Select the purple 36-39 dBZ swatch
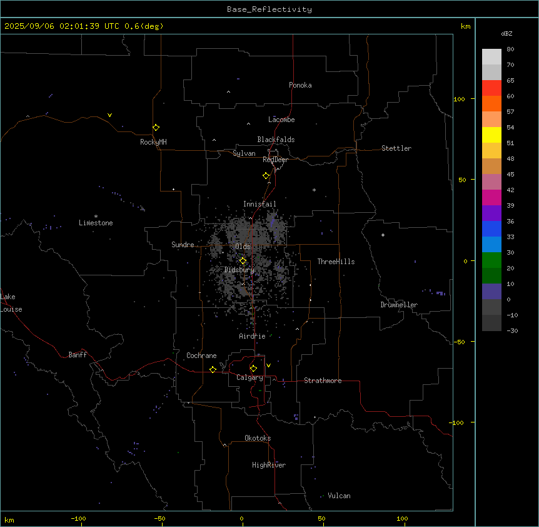The image size is (539, 527). tap(491, 213)
